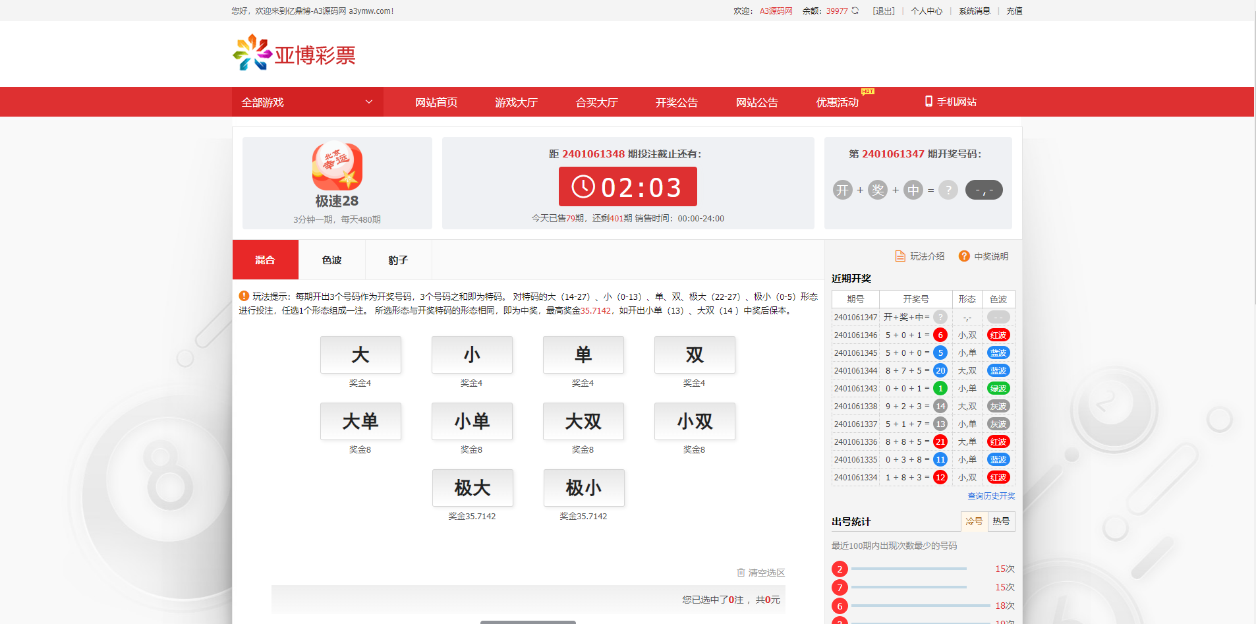Image resolution: width=1256 pixels, height=624 pixels.
Task: Click the red number 2 ball
Action: [840, 569]
